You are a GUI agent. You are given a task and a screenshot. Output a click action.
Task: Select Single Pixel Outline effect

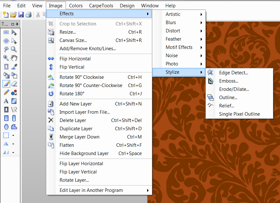(239, 114)
